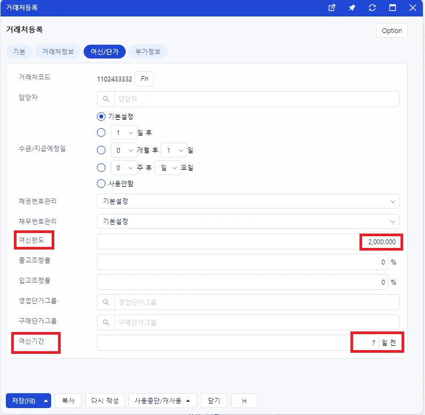This screenshot has width=425, height=415.
Task: Choose the 일 후 radio option
Action: (x=101, y=132)
